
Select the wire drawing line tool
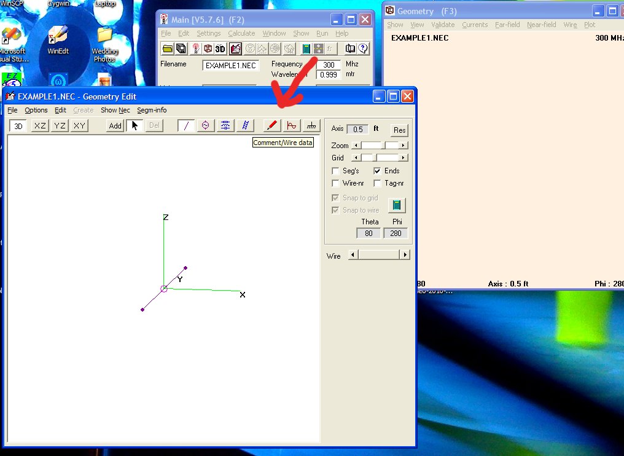pos(186,125)
